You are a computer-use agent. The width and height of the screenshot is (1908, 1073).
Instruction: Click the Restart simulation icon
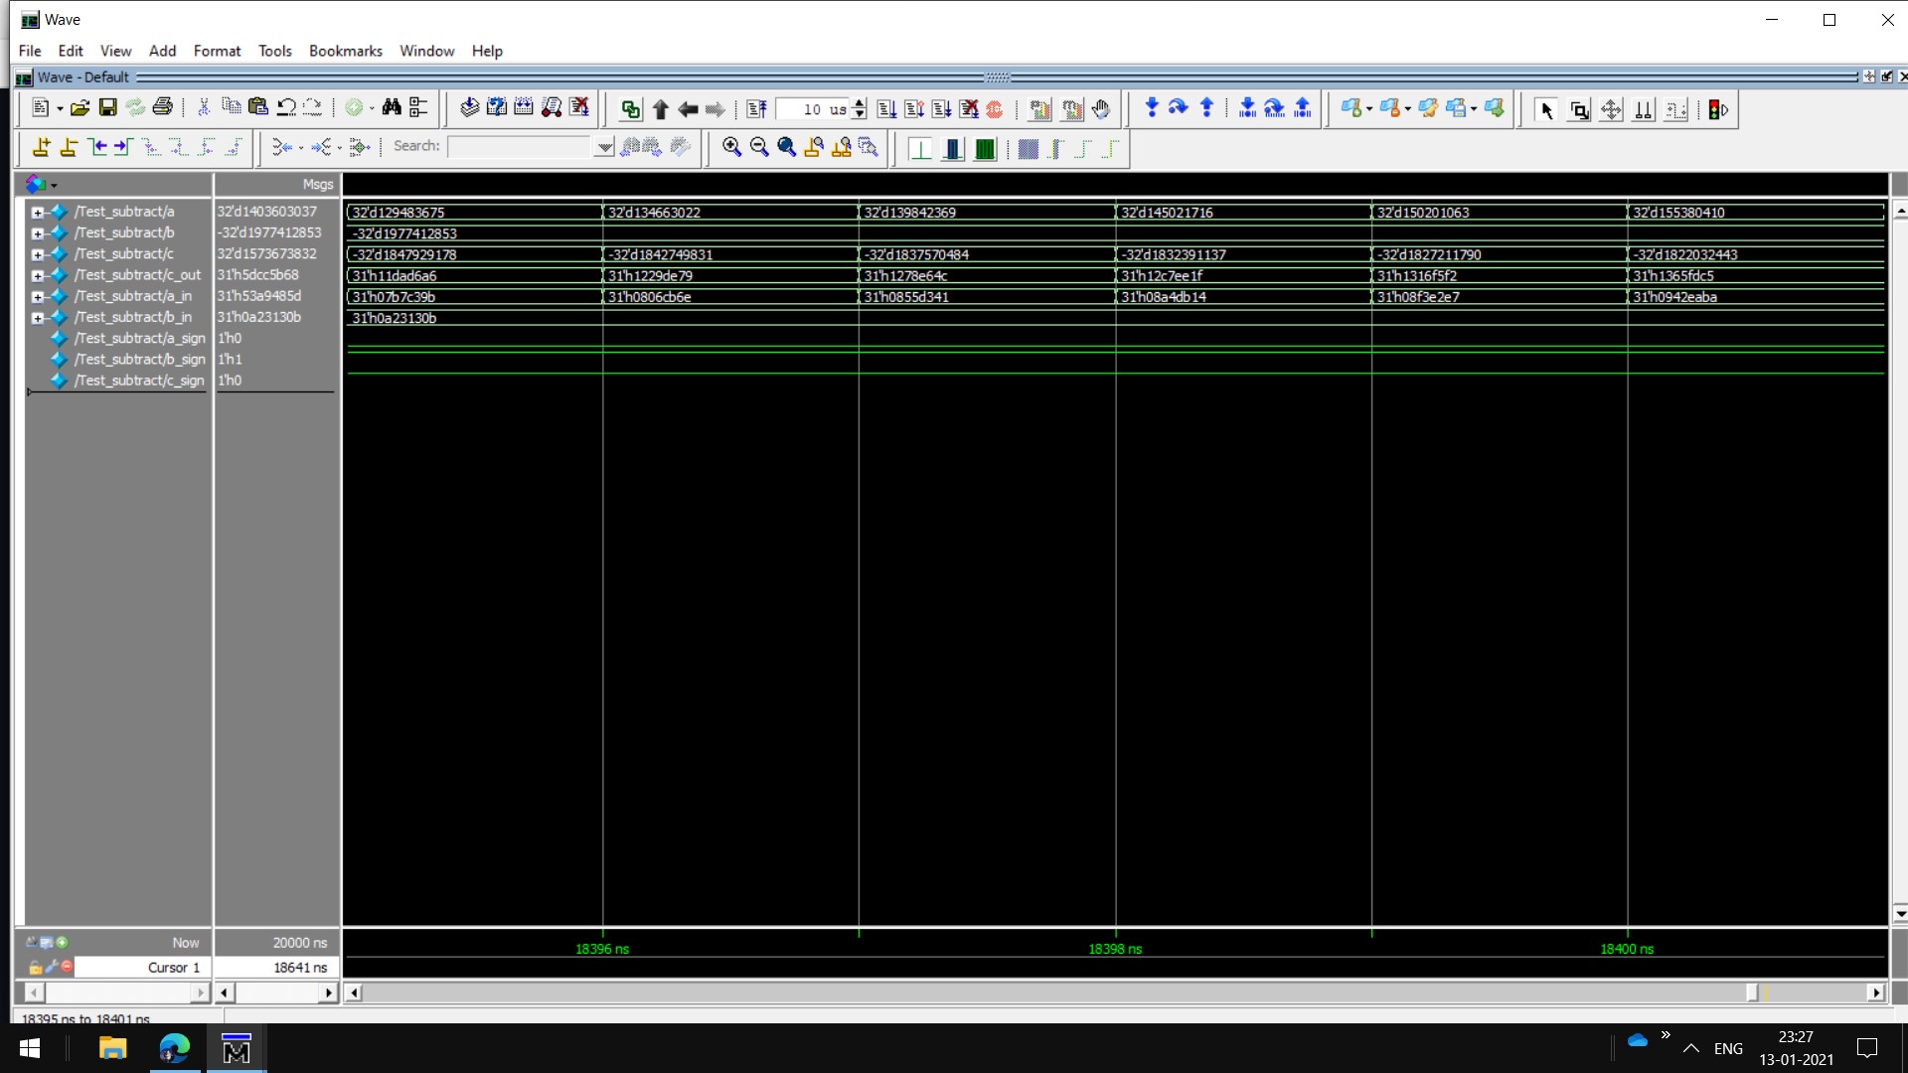[x=756, y=109]
